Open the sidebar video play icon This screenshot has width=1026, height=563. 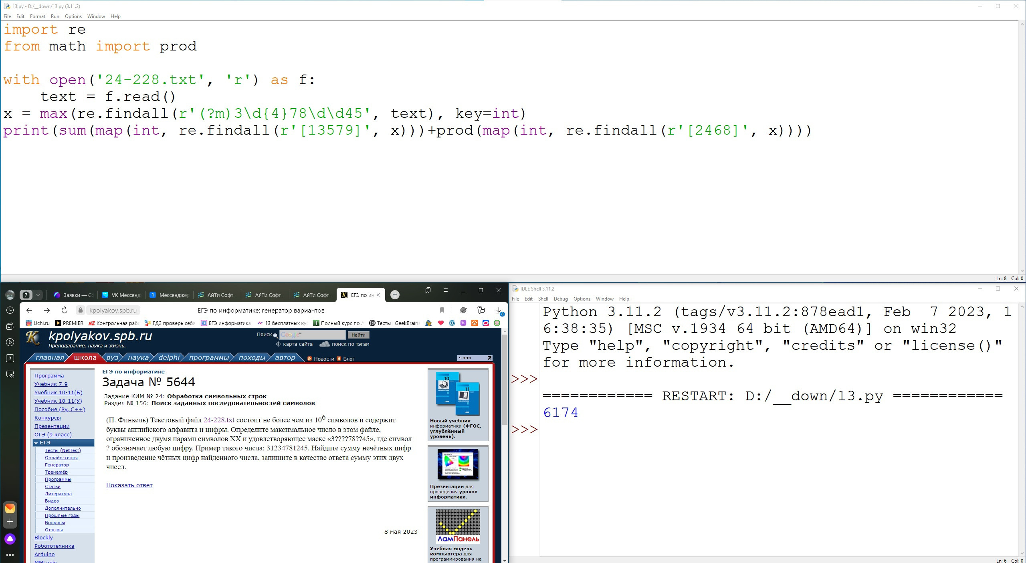pos(10,342)
